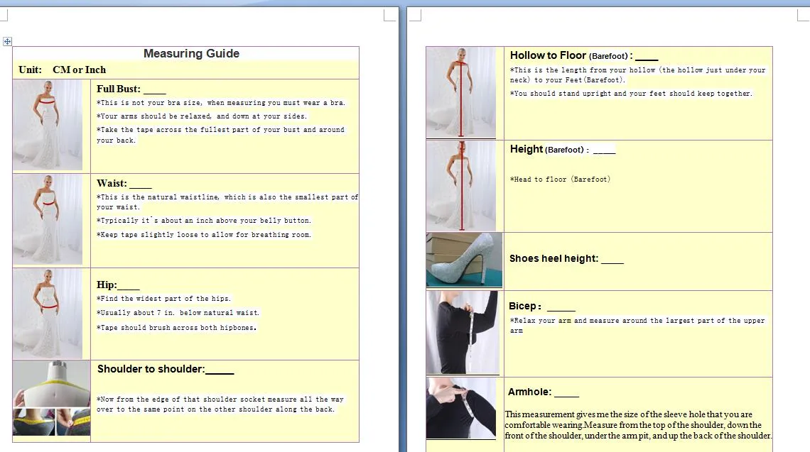The width and height of the screenshot is (810, 452).
Task: Select the Armhole measurement photo
Action: pos(461,408)
